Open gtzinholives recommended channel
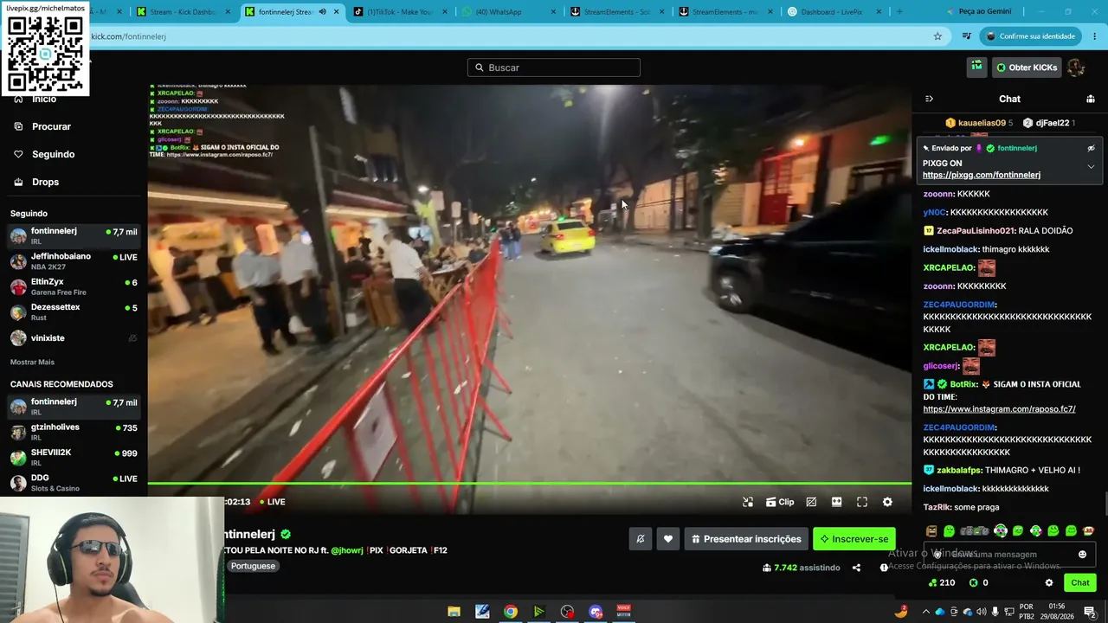This screenshot has width=1108, height=623. pos(74,432)
